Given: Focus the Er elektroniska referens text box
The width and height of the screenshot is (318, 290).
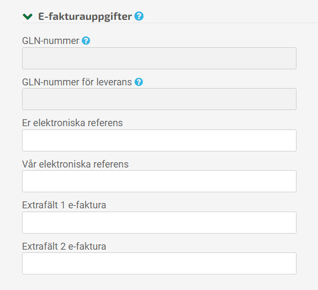Looking at the screenshot, I should [159, 140].
